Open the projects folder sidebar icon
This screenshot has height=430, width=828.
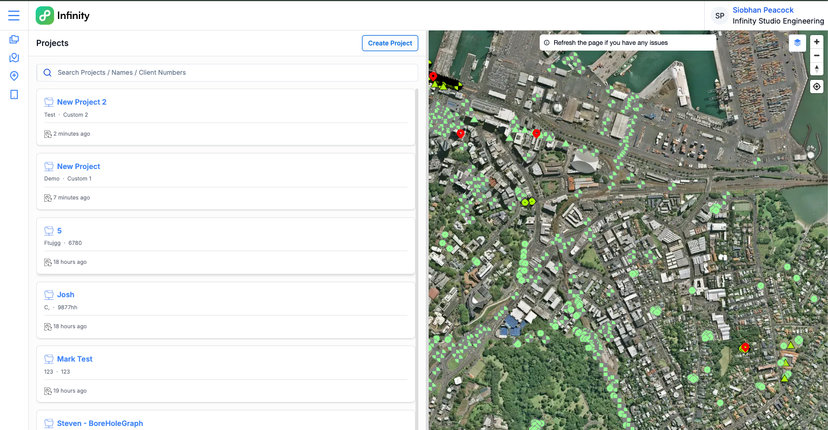[14, 40]
